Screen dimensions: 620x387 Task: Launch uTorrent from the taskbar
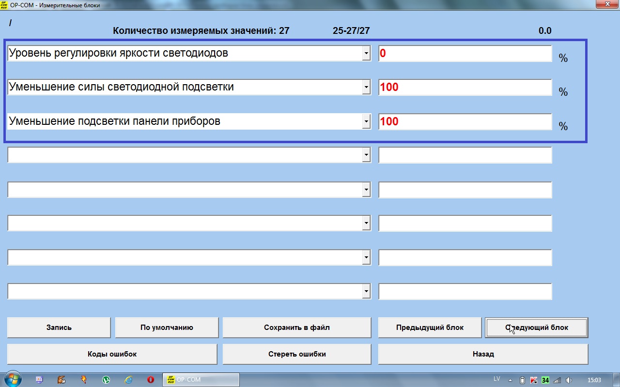[x=106, y=380]
